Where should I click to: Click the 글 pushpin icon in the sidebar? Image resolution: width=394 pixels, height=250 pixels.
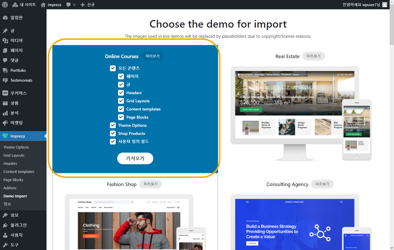[5, 31]
